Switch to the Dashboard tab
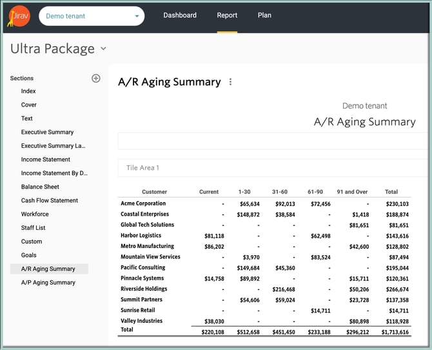Screen dimensions: 432x350 (x=180, y=15)
